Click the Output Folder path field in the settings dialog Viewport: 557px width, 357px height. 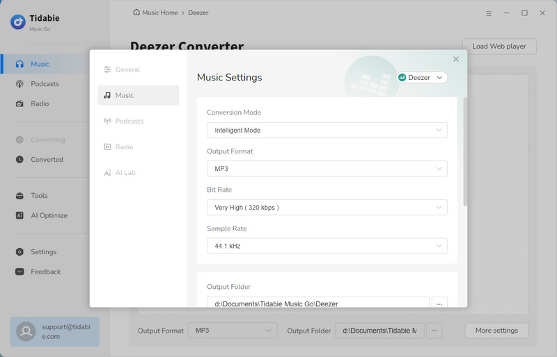click(x=318, y=302)
